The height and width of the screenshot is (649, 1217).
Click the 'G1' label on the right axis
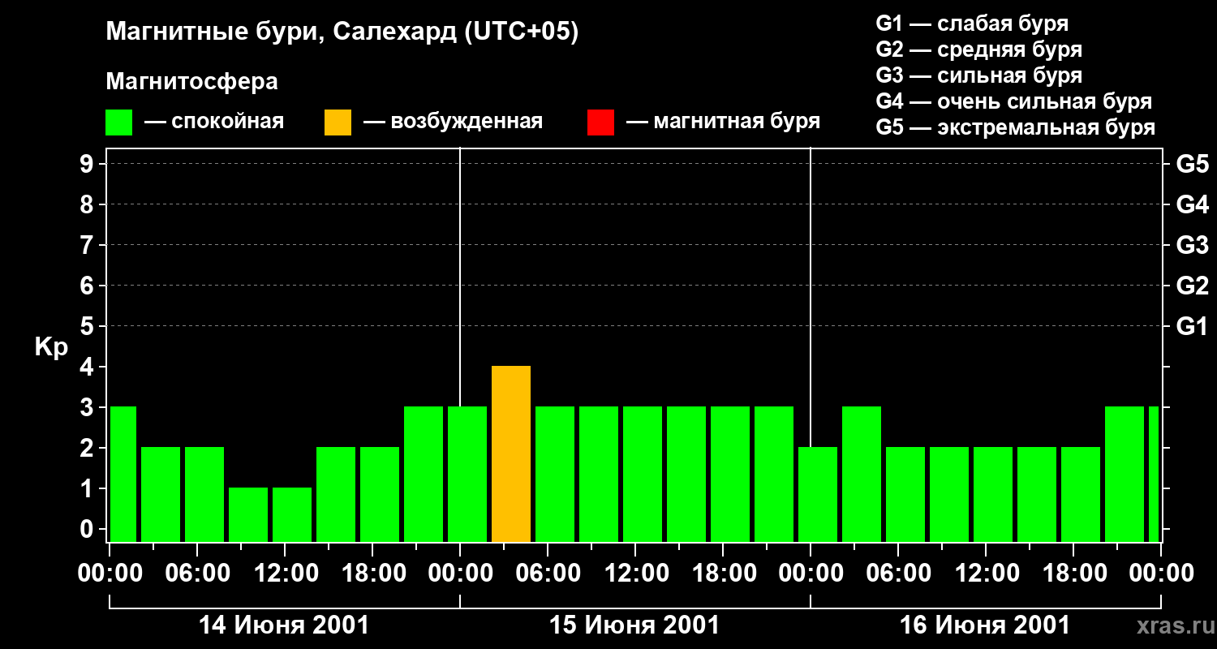click(1192, 326)
